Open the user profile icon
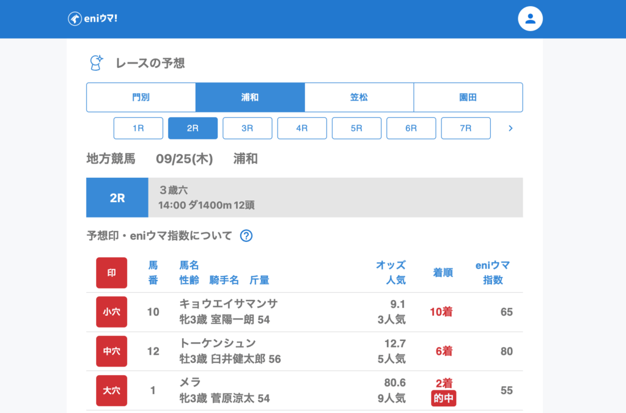The image size is (626, 413). pos(530,19)
